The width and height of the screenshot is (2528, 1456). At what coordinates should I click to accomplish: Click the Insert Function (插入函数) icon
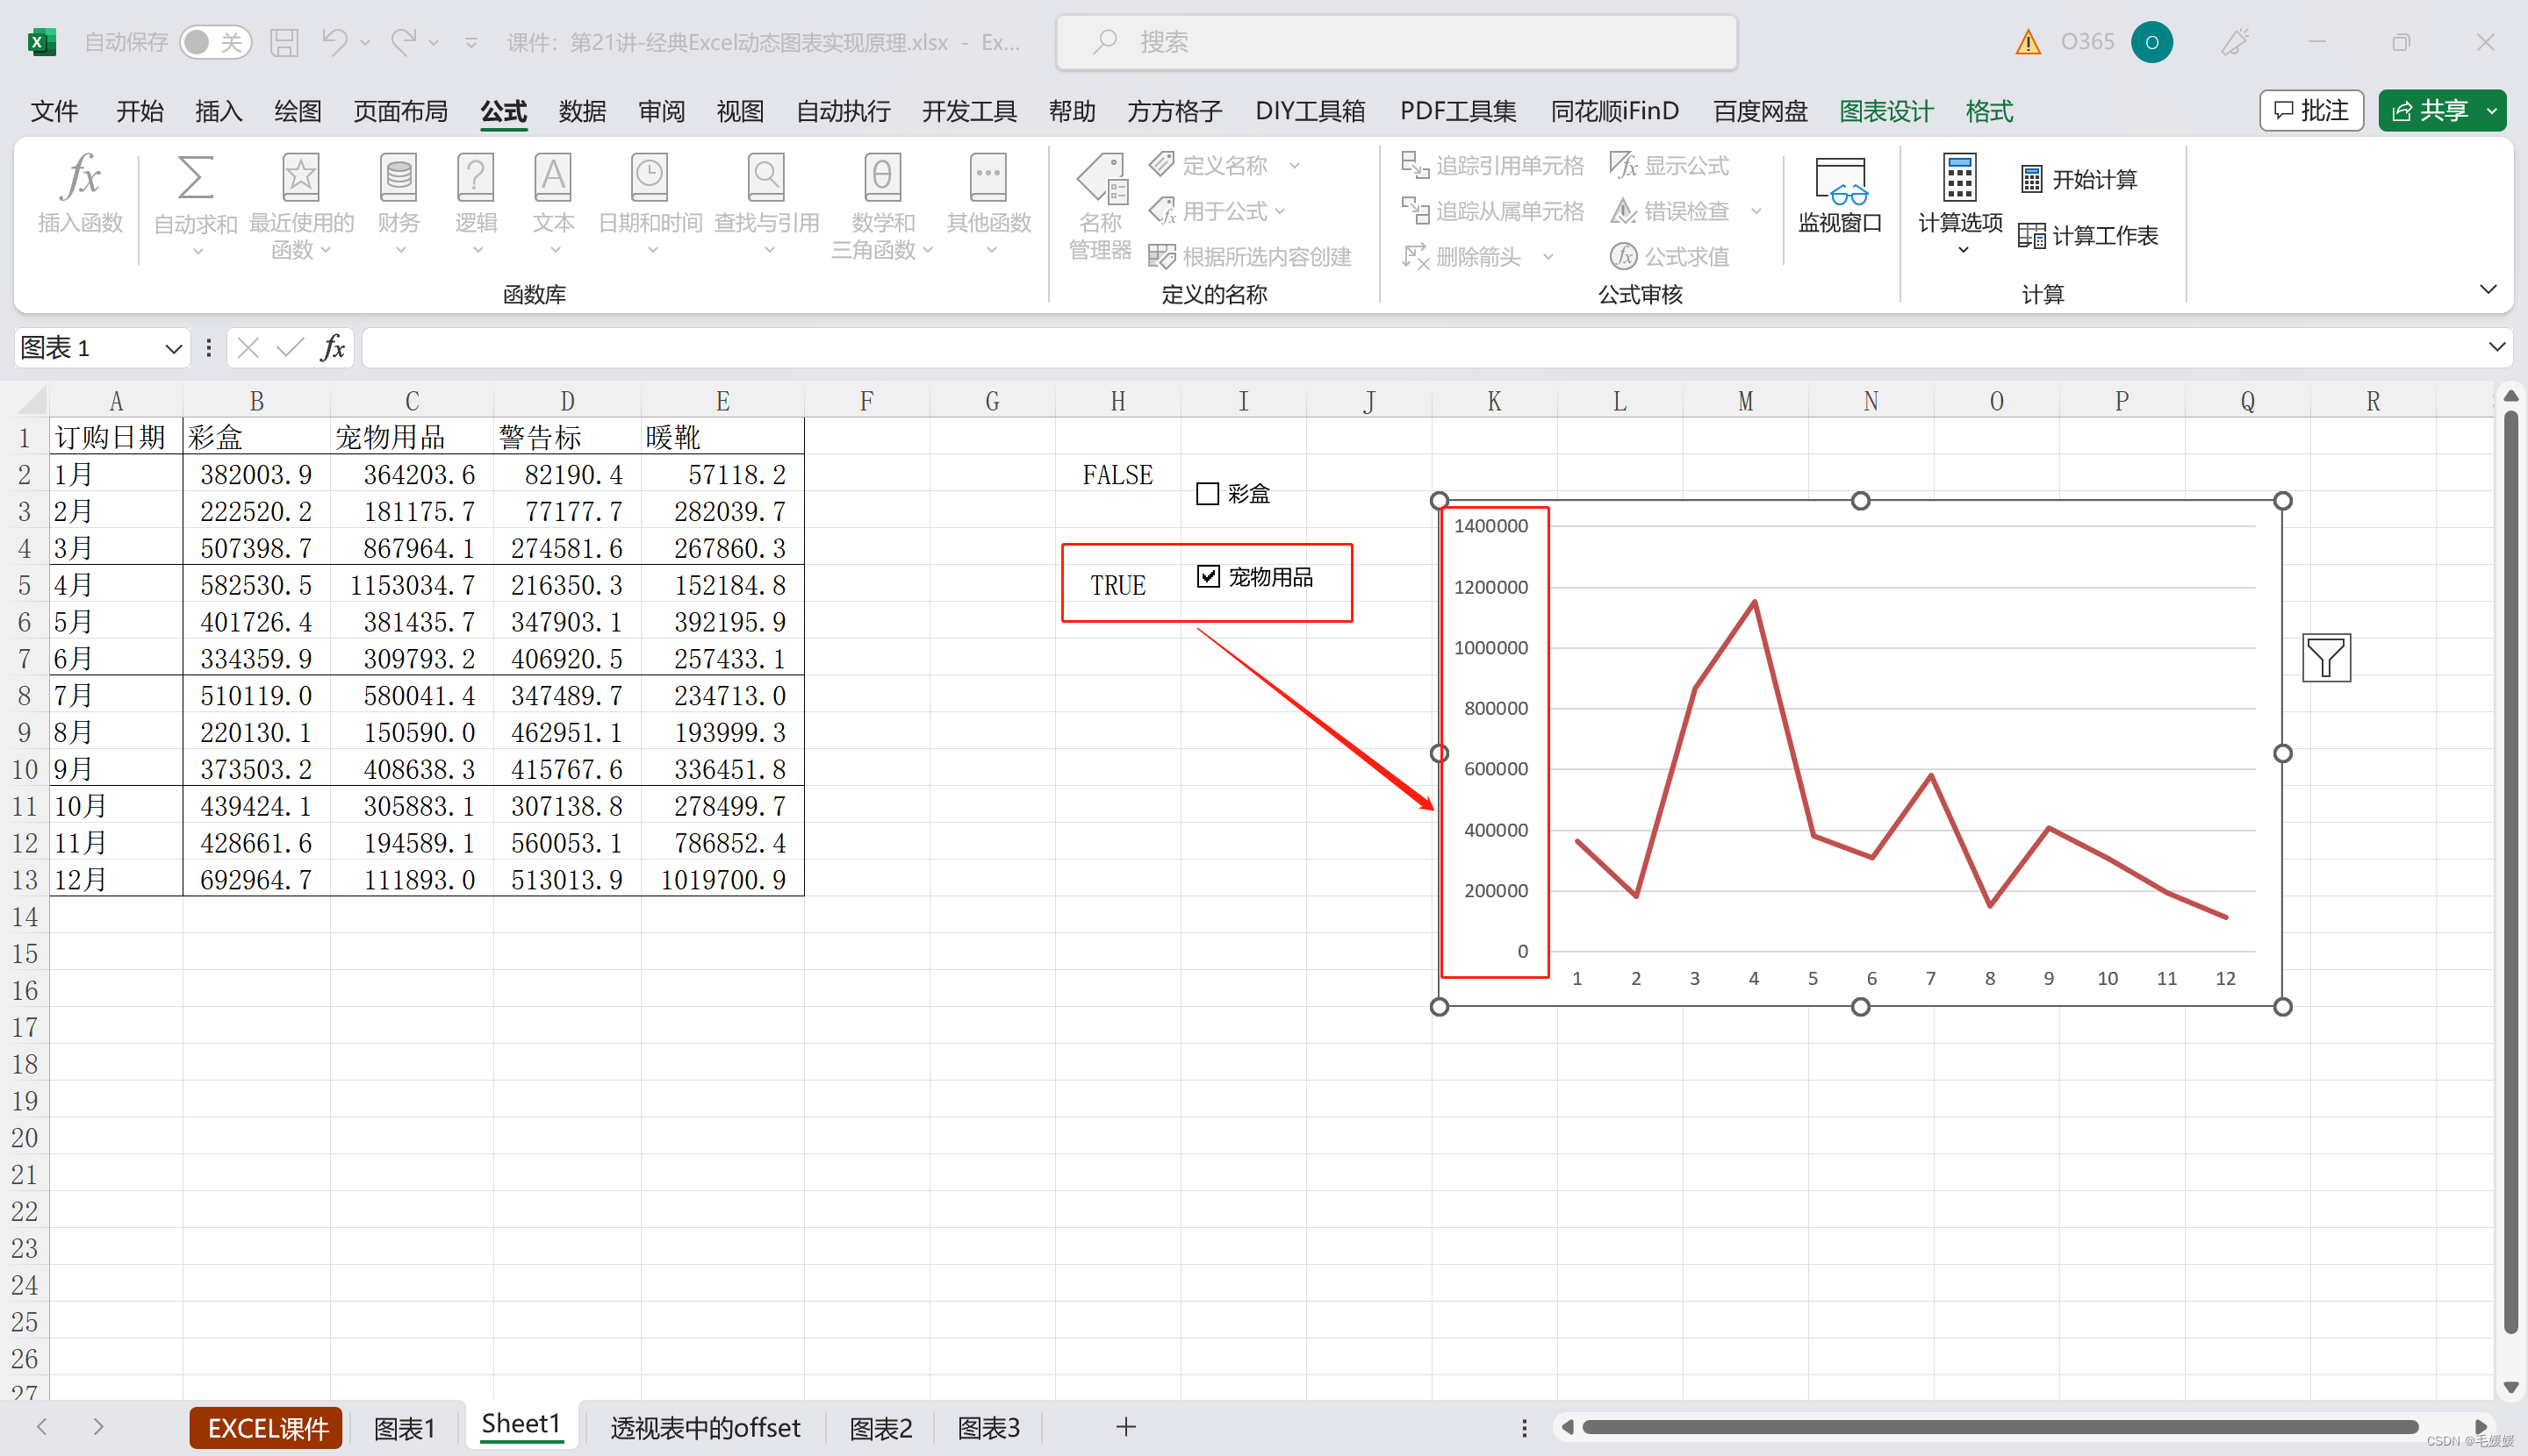pos(80,195)
